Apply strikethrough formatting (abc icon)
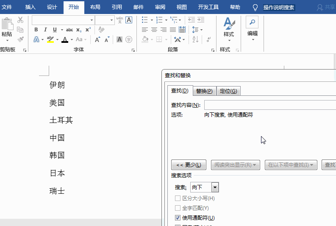 coord(69,30)
